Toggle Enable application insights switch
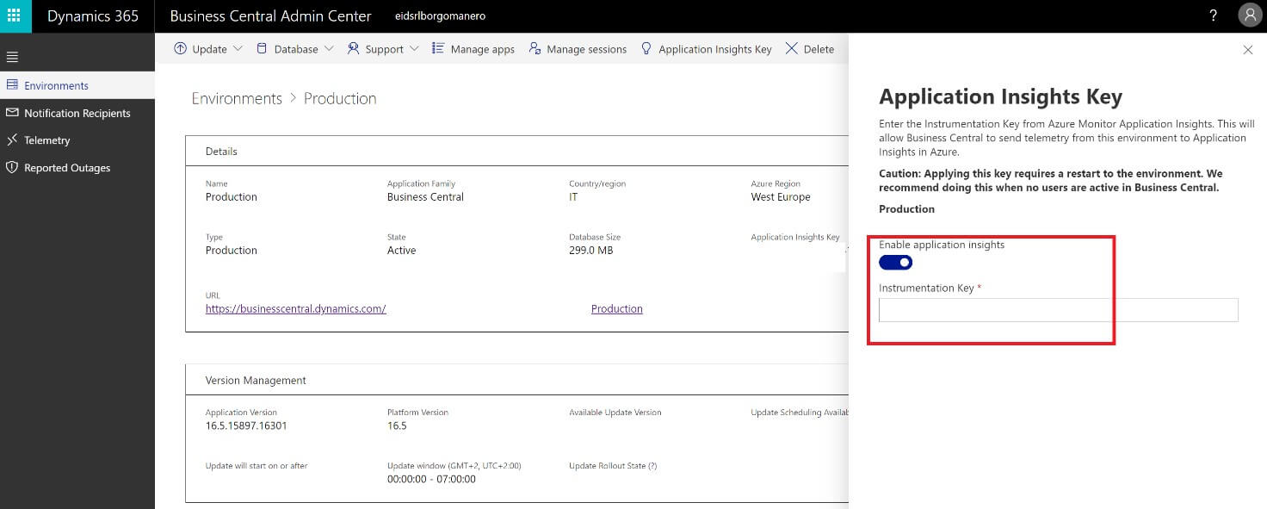The width and height of the screenshot is (1267, 509). pos(896,262)
